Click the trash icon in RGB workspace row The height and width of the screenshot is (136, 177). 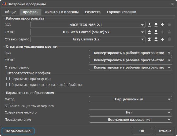point(169,25)
